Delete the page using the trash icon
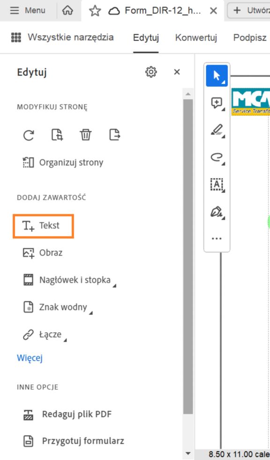 pyautogui.click(x=85, y=135)
